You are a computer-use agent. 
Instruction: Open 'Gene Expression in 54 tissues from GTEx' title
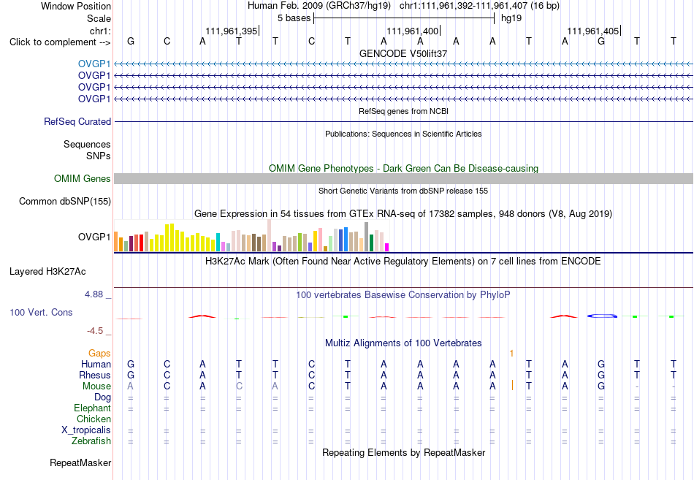tap(403, 214)
